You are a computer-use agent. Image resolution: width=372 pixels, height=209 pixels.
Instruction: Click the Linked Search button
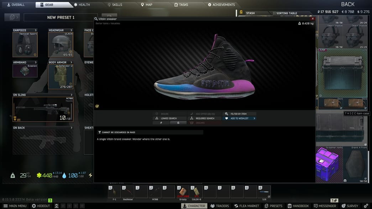170,118
